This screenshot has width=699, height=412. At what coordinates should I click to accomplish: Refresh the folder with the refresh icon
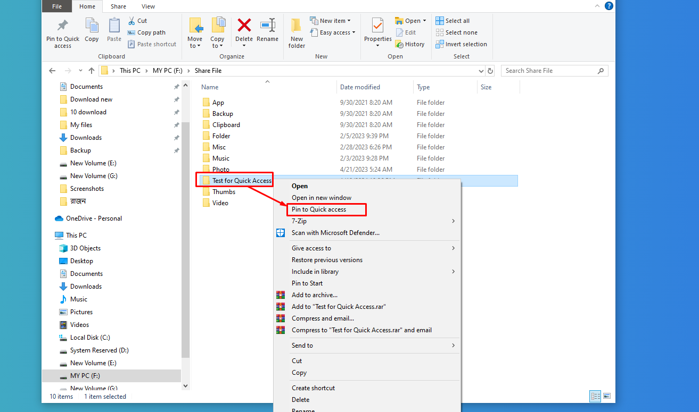coord(490,70)
